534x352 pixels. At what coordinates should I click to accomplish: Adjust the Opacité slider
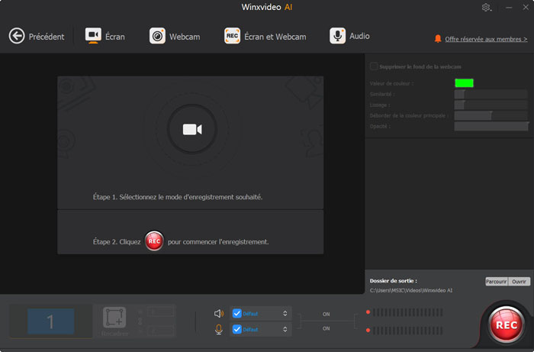coord(491,127)
